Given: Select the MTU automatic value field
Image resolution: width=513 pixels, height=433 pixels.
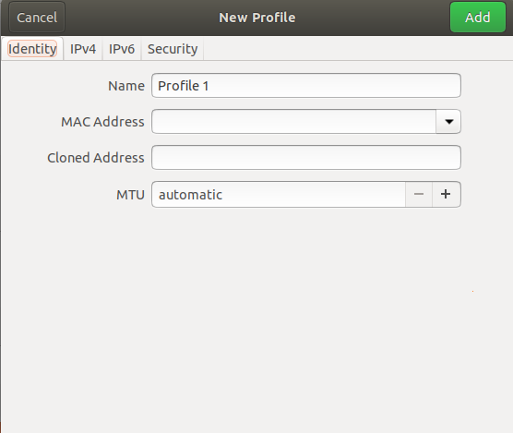Looking at the screenshot, I should pos(279,195).
